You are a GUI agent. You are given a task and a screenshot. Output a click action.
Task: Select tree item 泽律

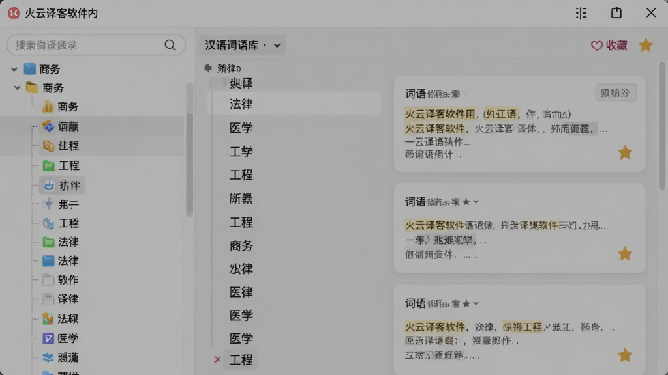[x=68, y=299]
